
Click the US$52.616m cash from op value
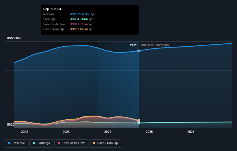coord(79,29)
